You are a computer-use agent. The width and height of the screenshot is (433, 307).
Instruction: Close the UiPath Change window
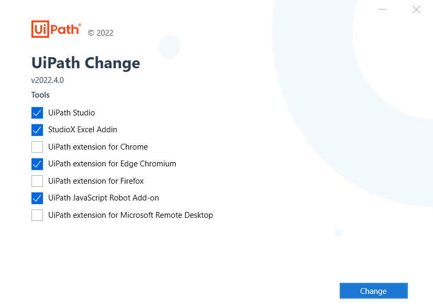(416, 9)
